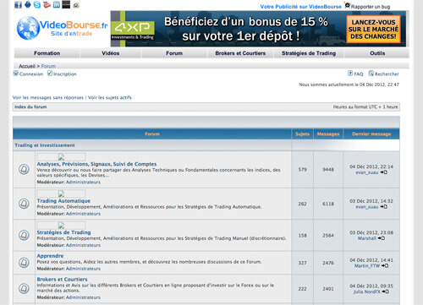Open the Brokers et Courtiers menu

coord(240,53)
